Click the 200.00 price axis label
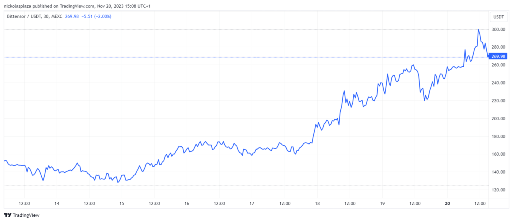 tap(498, 119)
